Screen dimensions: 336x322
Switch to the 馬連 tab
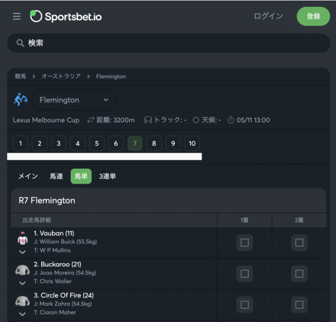(x=56, y=176)
